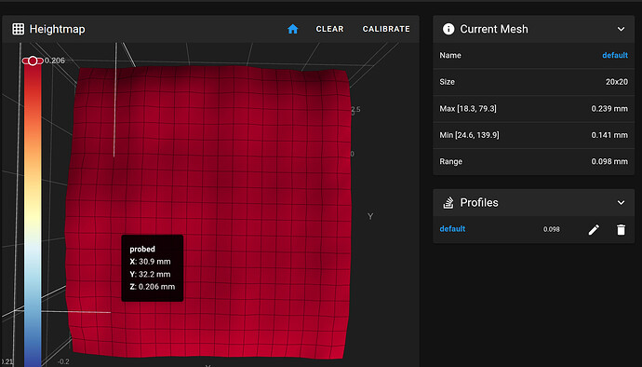Collapse the Profiles panel
Image resolution: width=642 pixels, height=367 pixels.
[621, 202]
